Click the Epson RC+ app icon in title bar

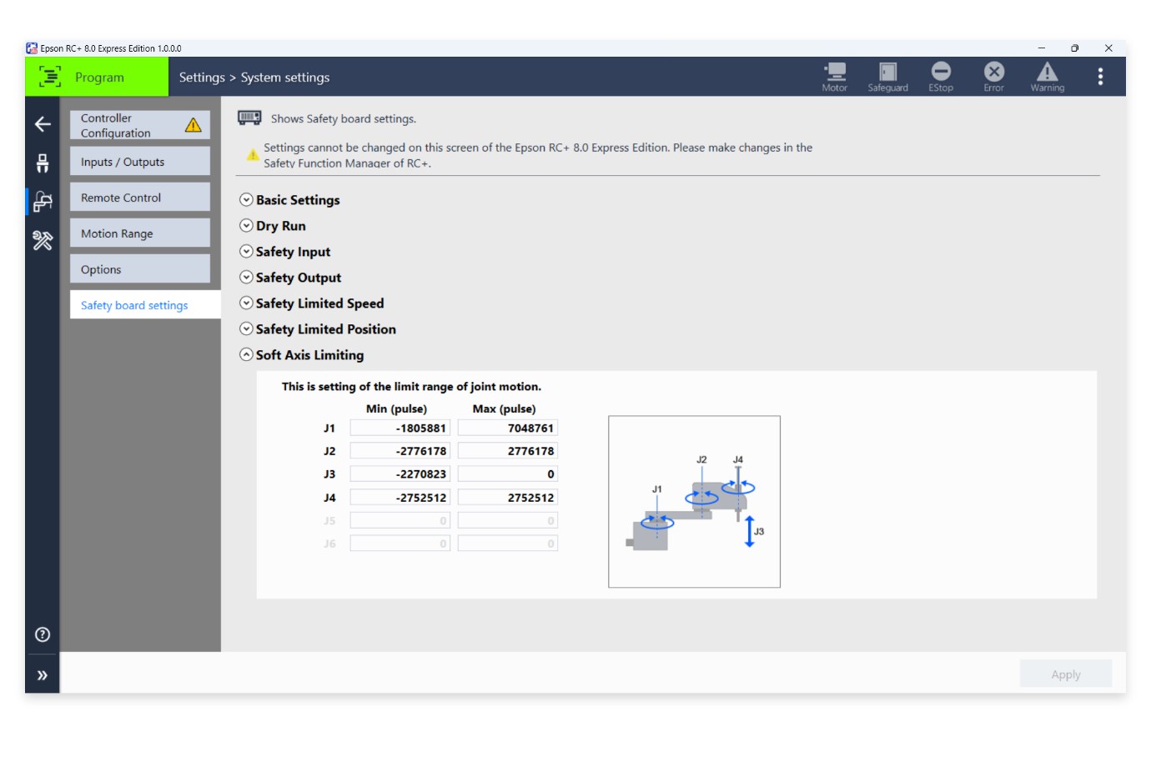[x=32, y=48]
